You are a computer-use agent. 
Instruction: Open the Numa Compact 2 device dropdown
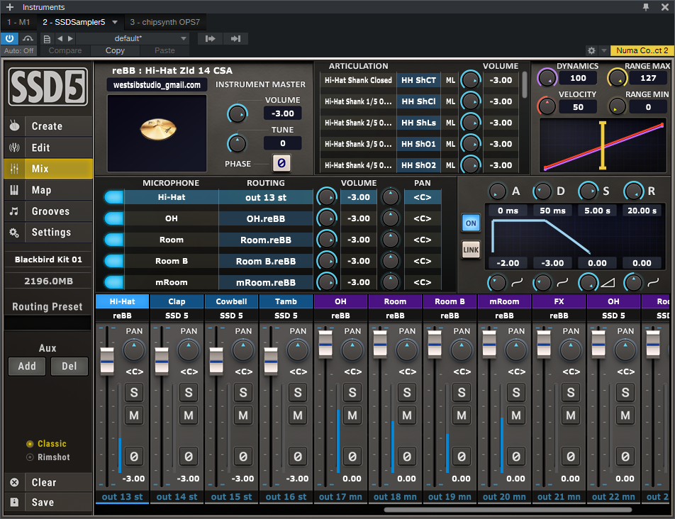click(x=641, y=51)
